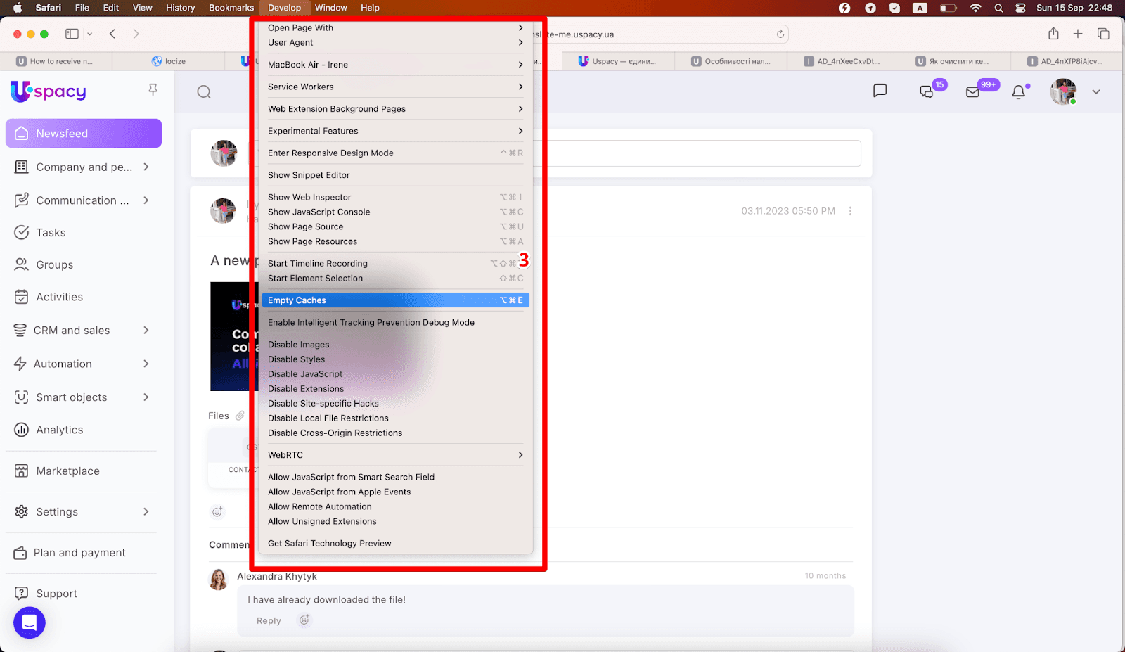Open the post's three-dot options menu
Image resolution: width=1125 pixels, height=652 pixels.
pos(850,211)
